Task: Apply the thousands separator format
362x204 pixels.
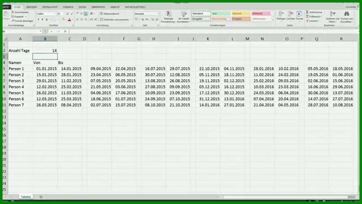Action: point(147,20)
